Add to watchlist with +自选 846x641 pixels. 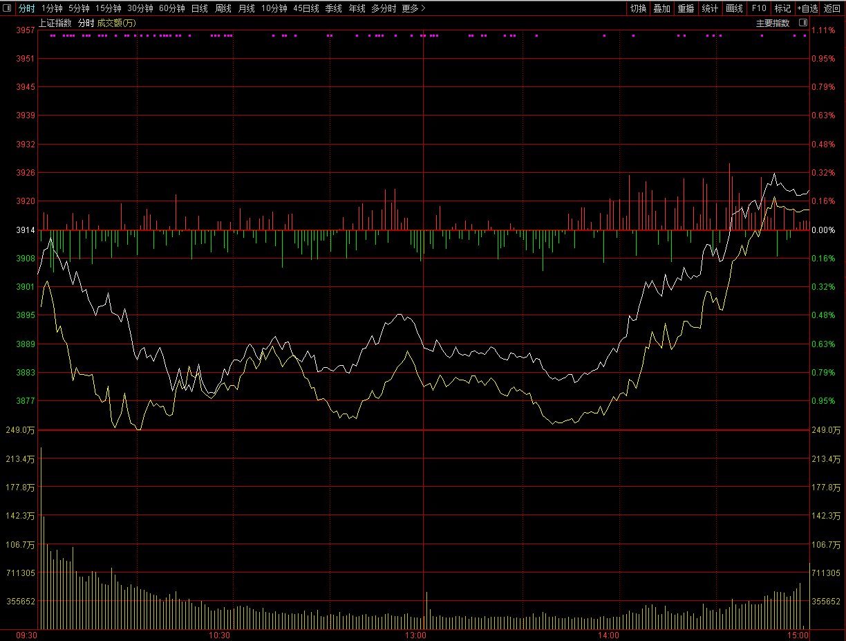(x=807, y=8)
